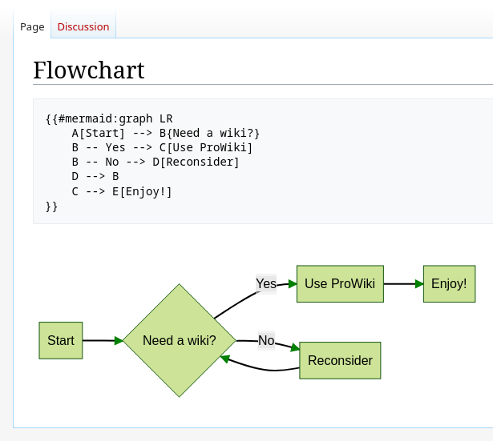Click the Flowchart page heading
The width and height of the screenshot is (493, 441).
point(89,70)
